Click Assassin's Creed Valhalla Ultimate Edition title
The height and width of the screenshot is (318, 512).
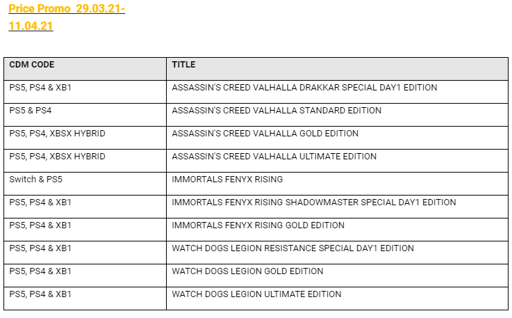point(274,157)
